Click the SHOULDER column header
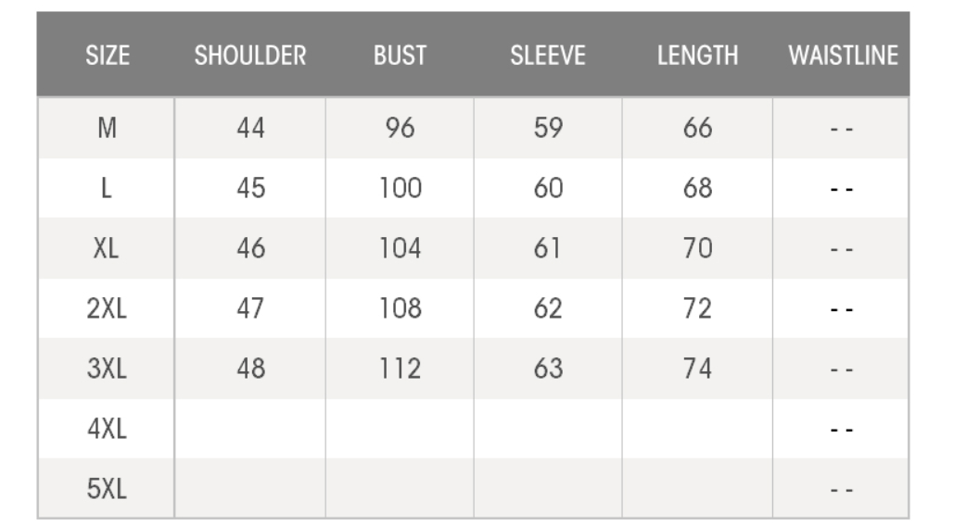The width and height of the screenshot is (954, 525). (x=250, y=56)
